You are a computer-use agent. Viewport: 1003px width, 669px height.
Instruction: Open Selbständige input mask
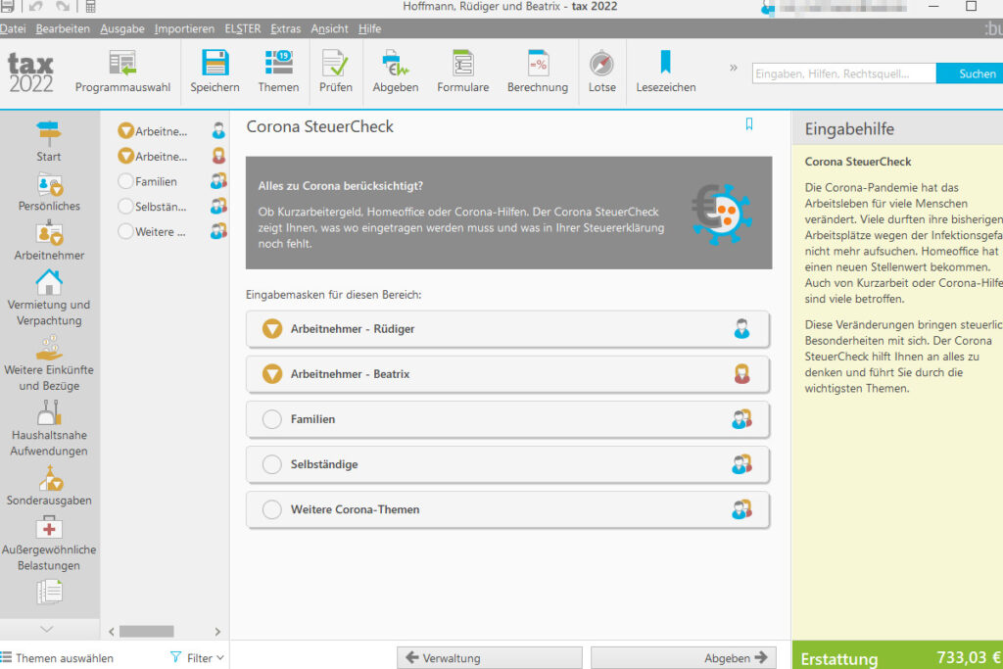(508, 464)
